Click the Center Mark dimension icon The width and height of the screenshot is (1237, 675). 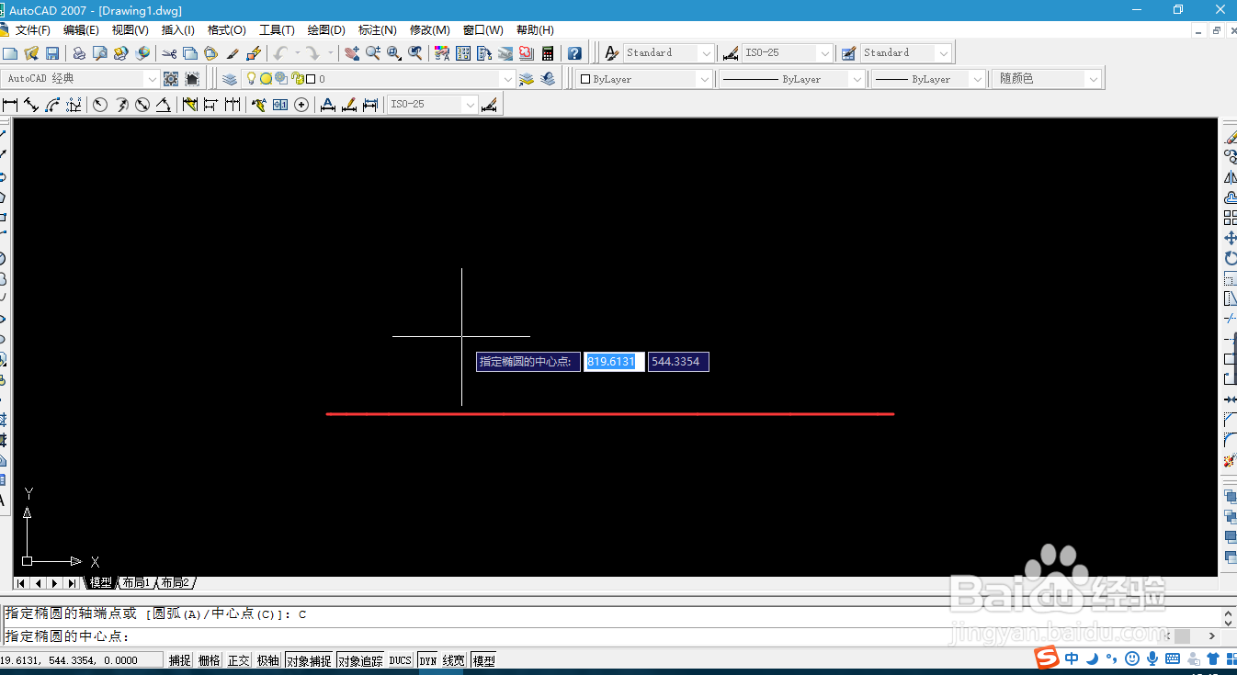(301, 105)
